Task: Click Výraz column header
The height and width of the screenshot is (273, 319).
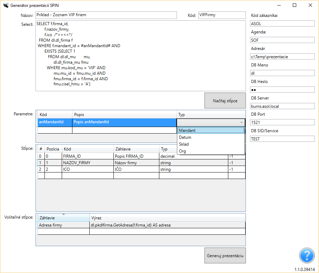Action: 167,218
